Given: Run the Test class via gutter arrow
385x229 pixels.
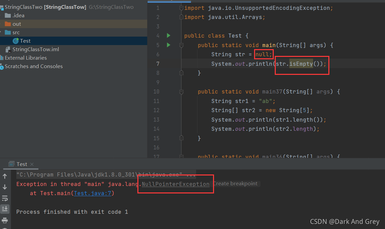Looking at the screenshot, I should (x=169, y=36).
